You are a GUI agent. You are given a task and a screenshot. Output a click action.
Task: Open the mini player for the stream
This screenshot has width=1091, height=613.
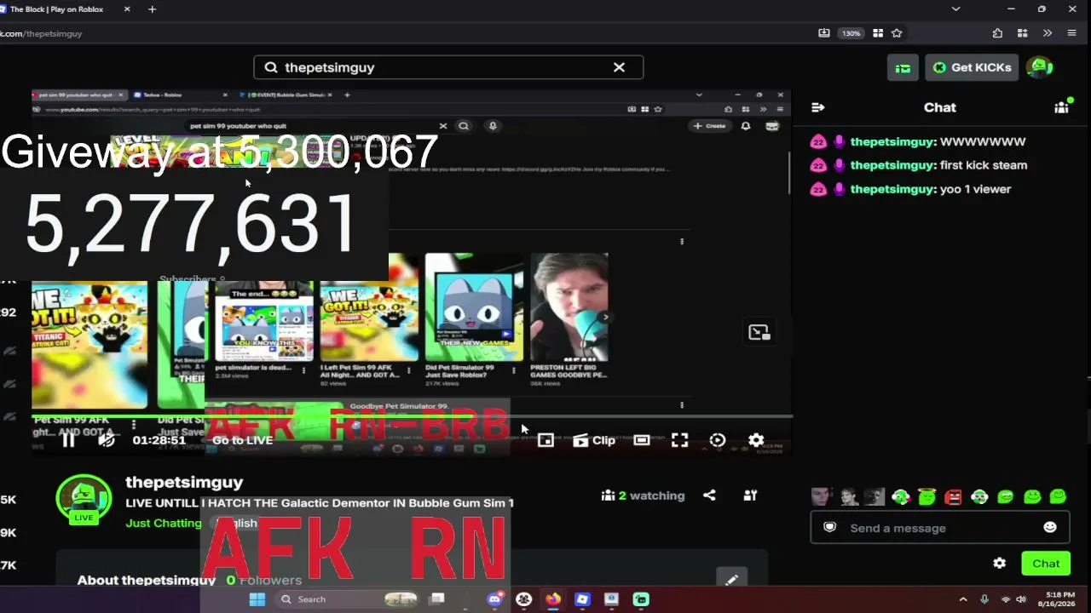click(x=545, y=440)
